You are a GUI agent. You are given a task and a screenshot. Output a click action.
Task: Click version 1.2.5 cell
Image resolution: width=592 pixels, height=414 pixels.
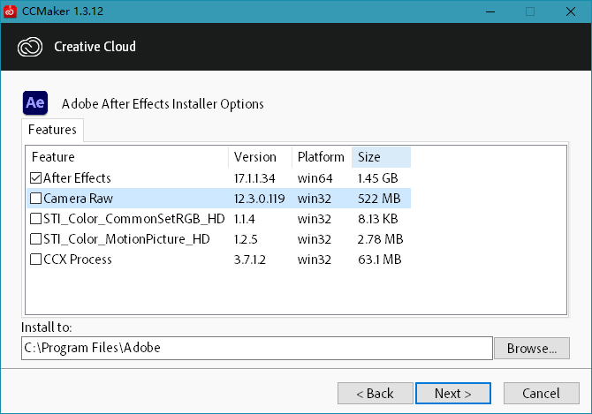coord(246,239)
